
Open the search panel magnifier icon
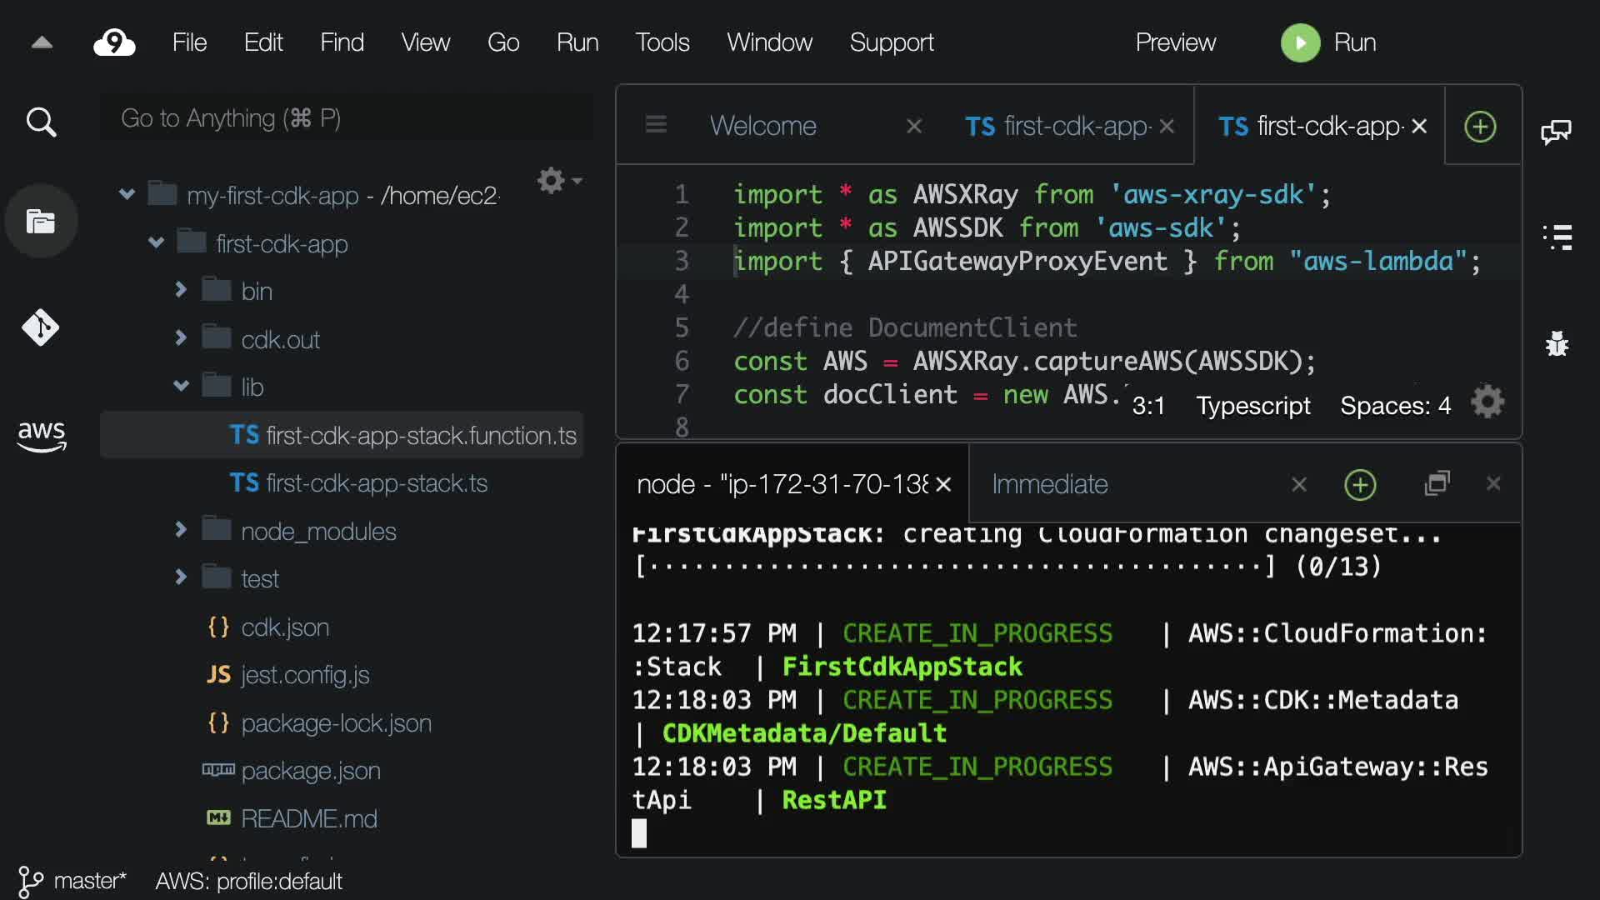[41, 122]
